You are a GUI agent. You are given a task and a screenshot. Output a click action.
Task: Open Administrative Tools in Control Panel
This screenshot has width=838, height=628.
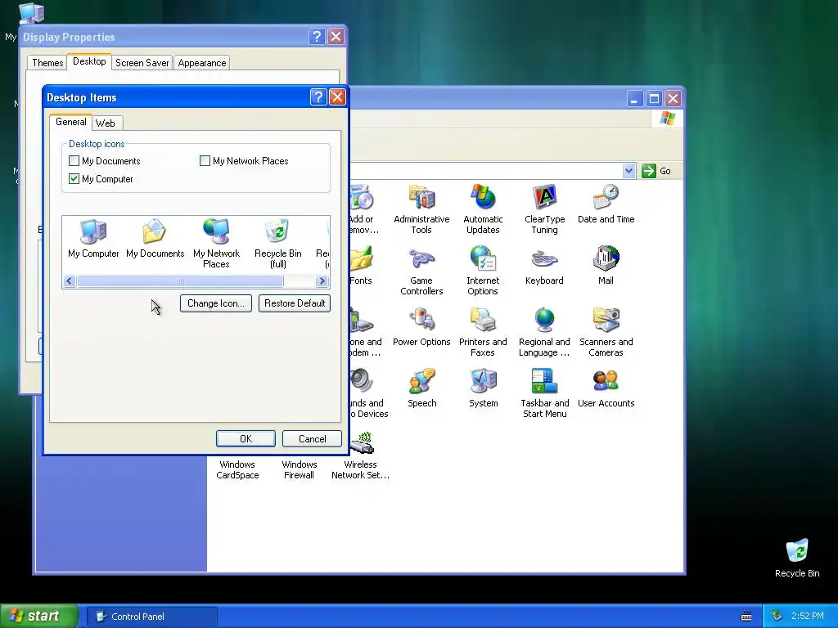[421, 209]
